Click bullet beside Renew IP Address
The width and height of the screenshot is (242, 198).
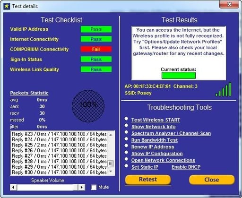point(126,146)
